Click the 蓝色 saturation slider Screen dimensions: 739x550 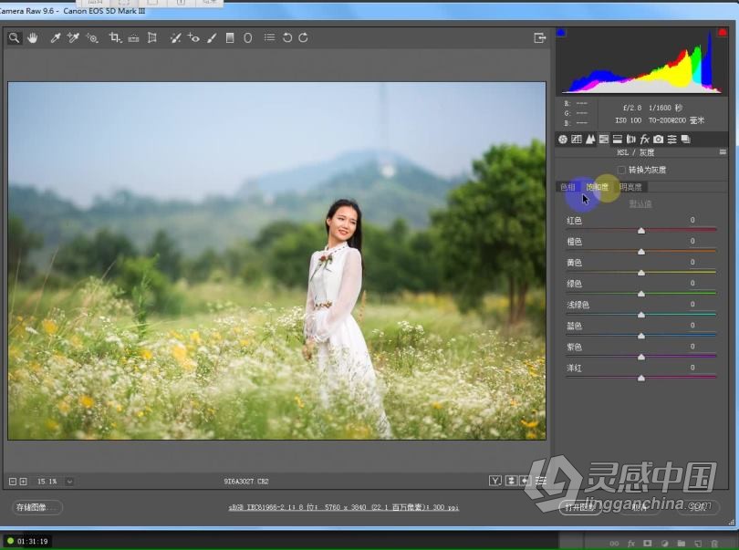[641, 336]
